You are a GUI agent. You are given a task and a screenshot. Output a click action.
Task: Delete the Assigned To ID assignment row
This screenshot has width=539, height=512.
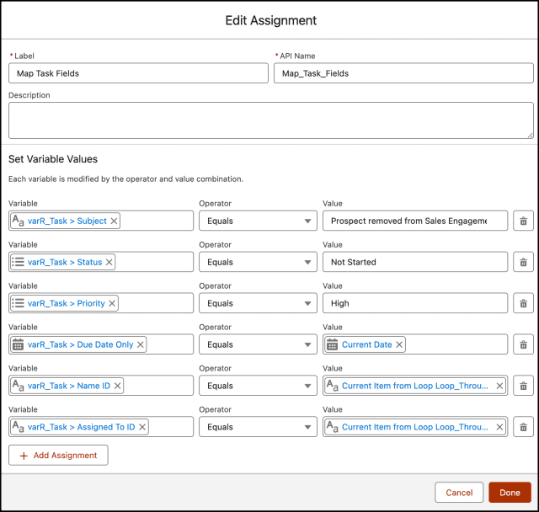coord(523,427)
